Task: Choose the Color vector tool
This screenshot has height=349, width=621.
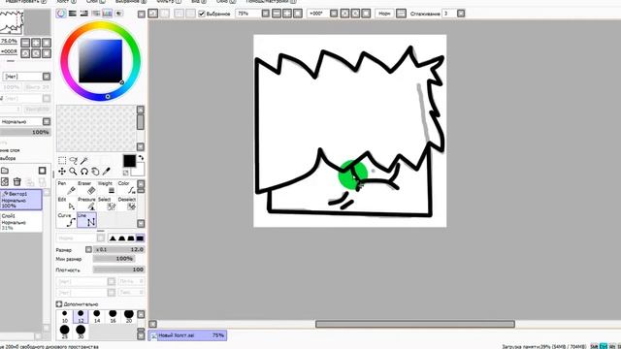Action: [x=127, y=187]
